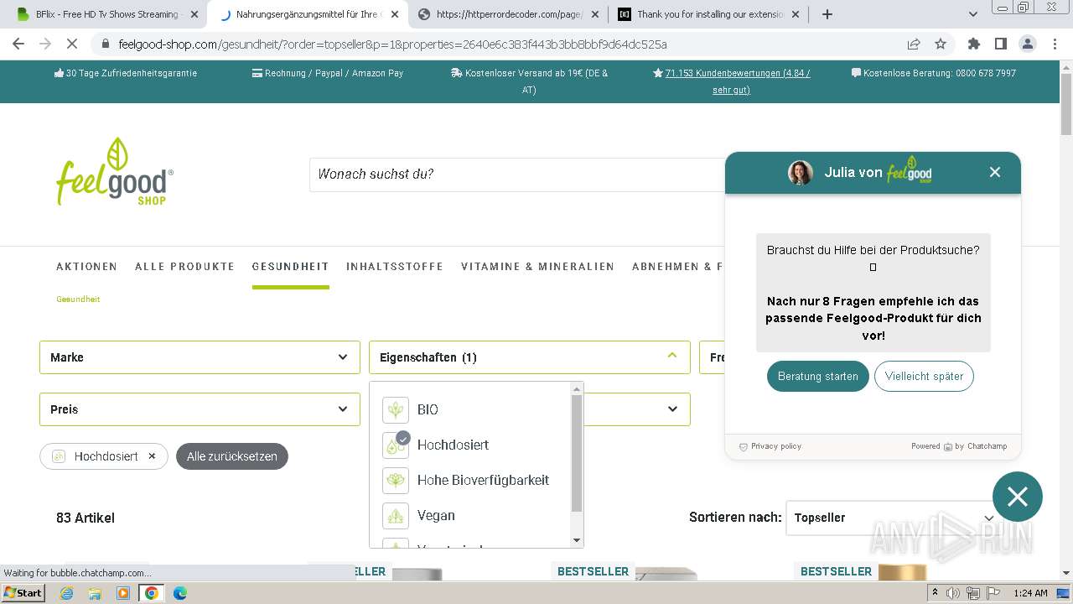This screenshot has height=604, width=1073.
Task: Click Beratung starten button
Action: point(817,376)
